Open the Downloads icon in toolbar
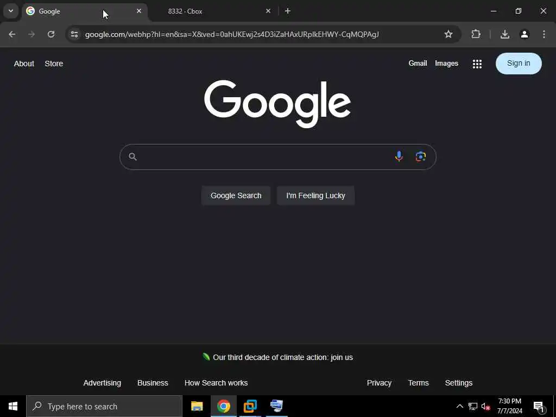This screenshot has height=417, width=556. click(x=505, y=34)
